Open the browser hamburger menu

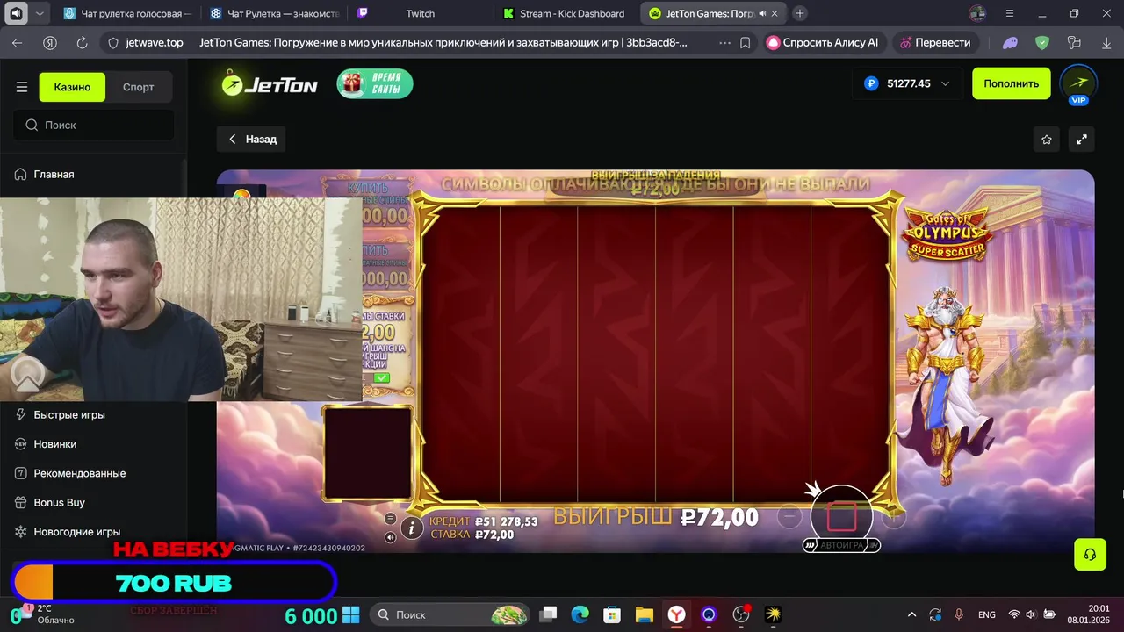(x=1010, y=13)
